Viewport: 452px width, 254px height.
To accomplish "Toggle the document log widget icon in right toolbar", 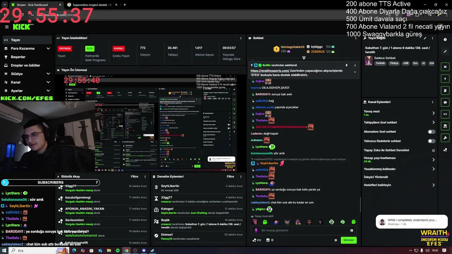I will (x=445, y=91).
